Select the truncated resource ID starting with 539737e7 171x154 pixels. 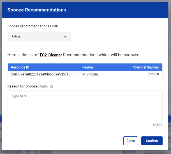[x=41, y=74]
